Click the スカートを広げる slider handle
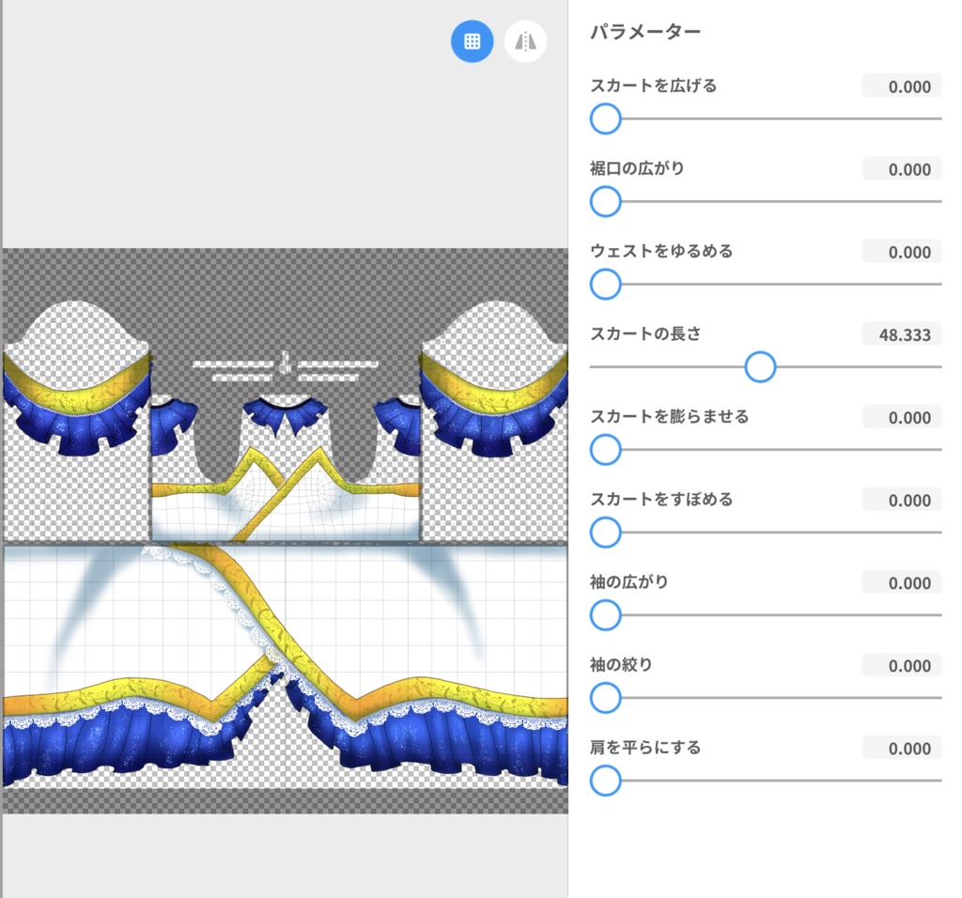962x898 pixels. [606, 118]
